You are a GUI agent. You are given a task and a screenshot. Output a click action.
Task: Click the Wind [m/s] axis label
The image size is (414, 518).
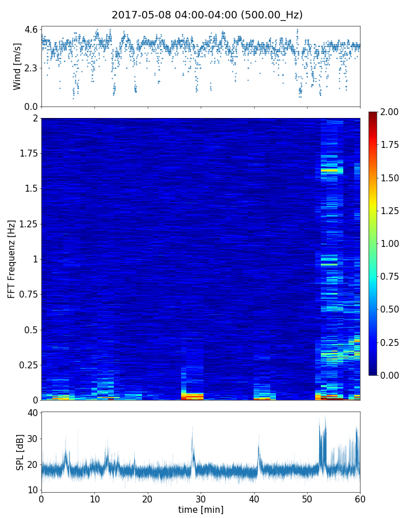(x=17, y=66)
